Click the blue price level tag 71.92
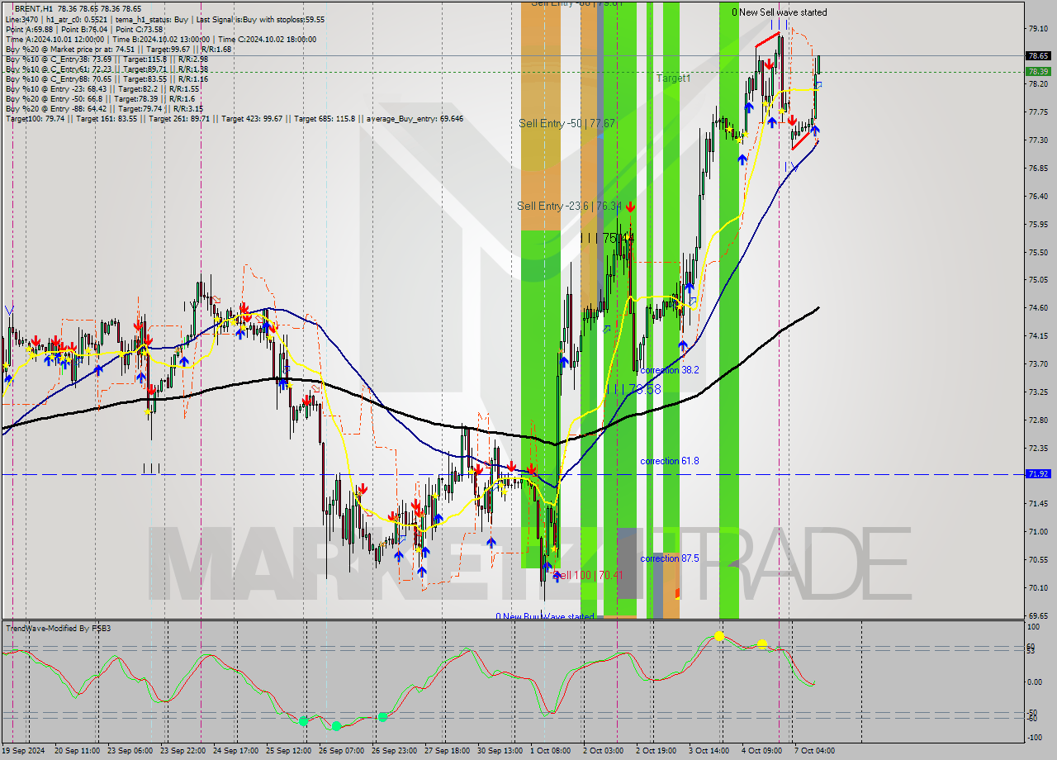This screenshot has height=760, width=1057. coord(1039,474)
